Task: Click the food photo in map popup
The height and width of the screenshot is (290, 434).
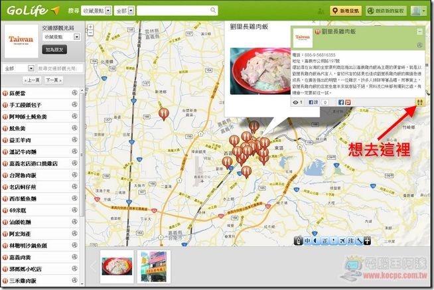Action: (x=260, y=71)
